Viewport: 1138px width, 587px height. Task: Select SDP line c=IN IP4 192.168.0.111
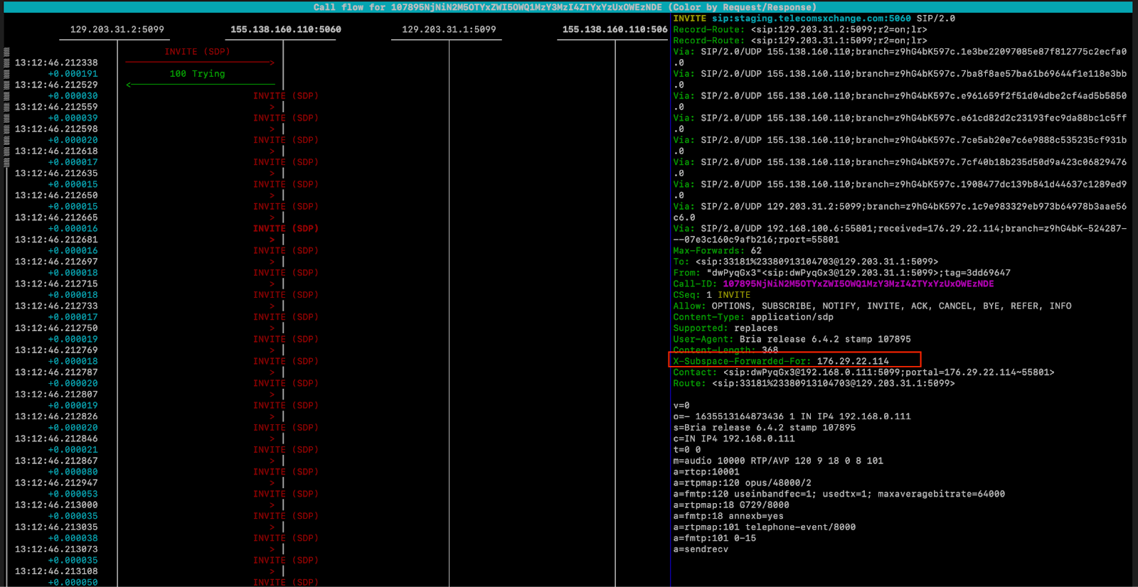[734, 438]
